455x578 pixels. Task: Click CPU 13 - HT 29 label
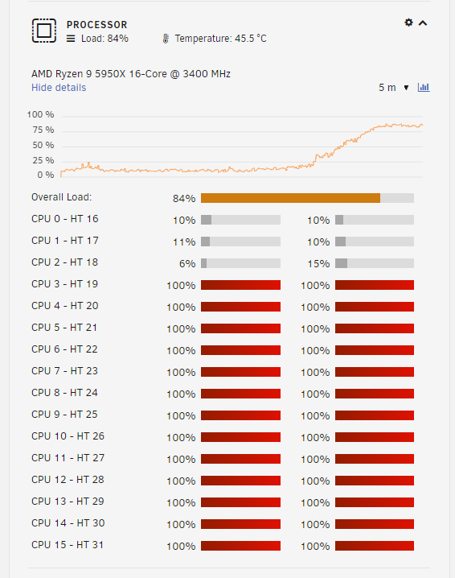pos(68,502)
